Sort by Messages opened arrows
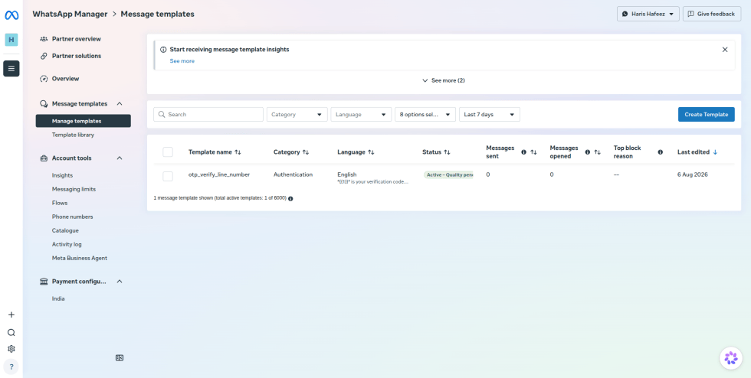This screenshot has width=751, height=378. (597, 152)
